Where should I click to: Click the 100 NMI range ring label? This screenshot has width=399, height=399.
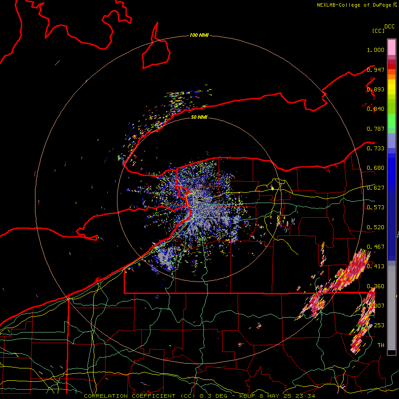pyautogui.click(x=199, y=35)
